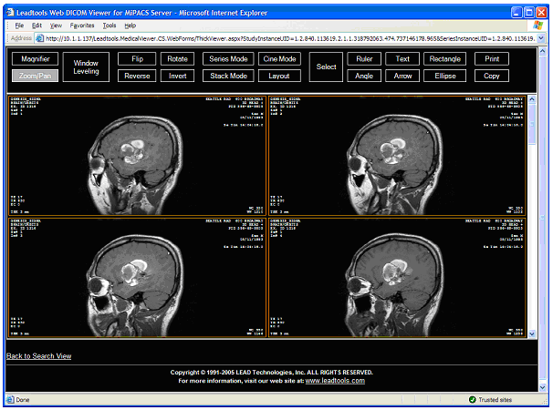Print the current images

tap(492, 58)
